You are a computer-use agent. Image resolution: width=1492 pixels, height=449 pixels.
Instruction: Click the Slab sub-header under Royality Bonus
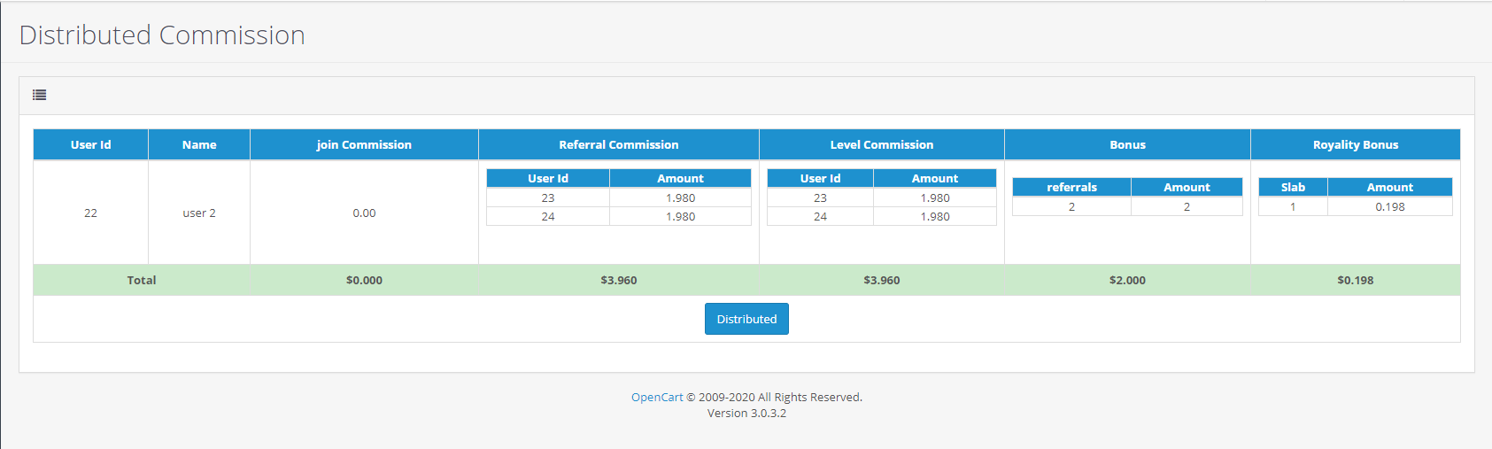point(1293,187)
